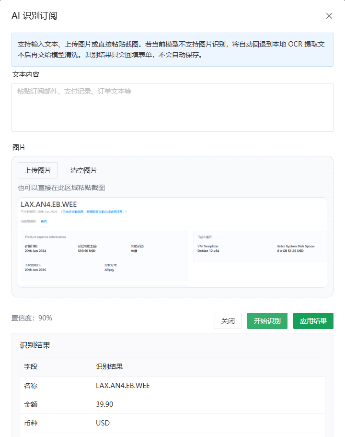Click 清空图片 to clear images

[83, 170]
